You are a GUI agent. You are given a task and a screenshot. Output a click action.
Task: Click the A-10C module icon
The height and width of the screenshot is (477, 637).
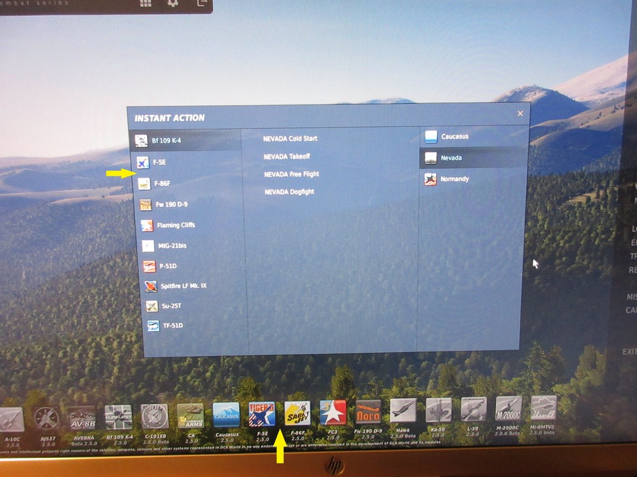(x=11, y=420)
